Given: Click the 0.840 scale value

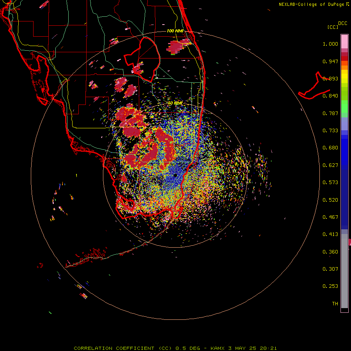Looking at the screenshot, I should (330, 96).
